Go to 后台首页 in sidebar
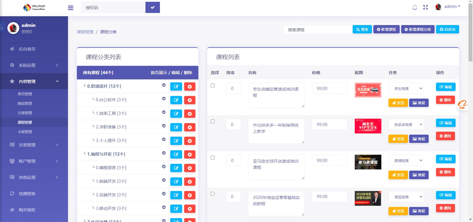The image size is (473, 222). click(34, 49)
